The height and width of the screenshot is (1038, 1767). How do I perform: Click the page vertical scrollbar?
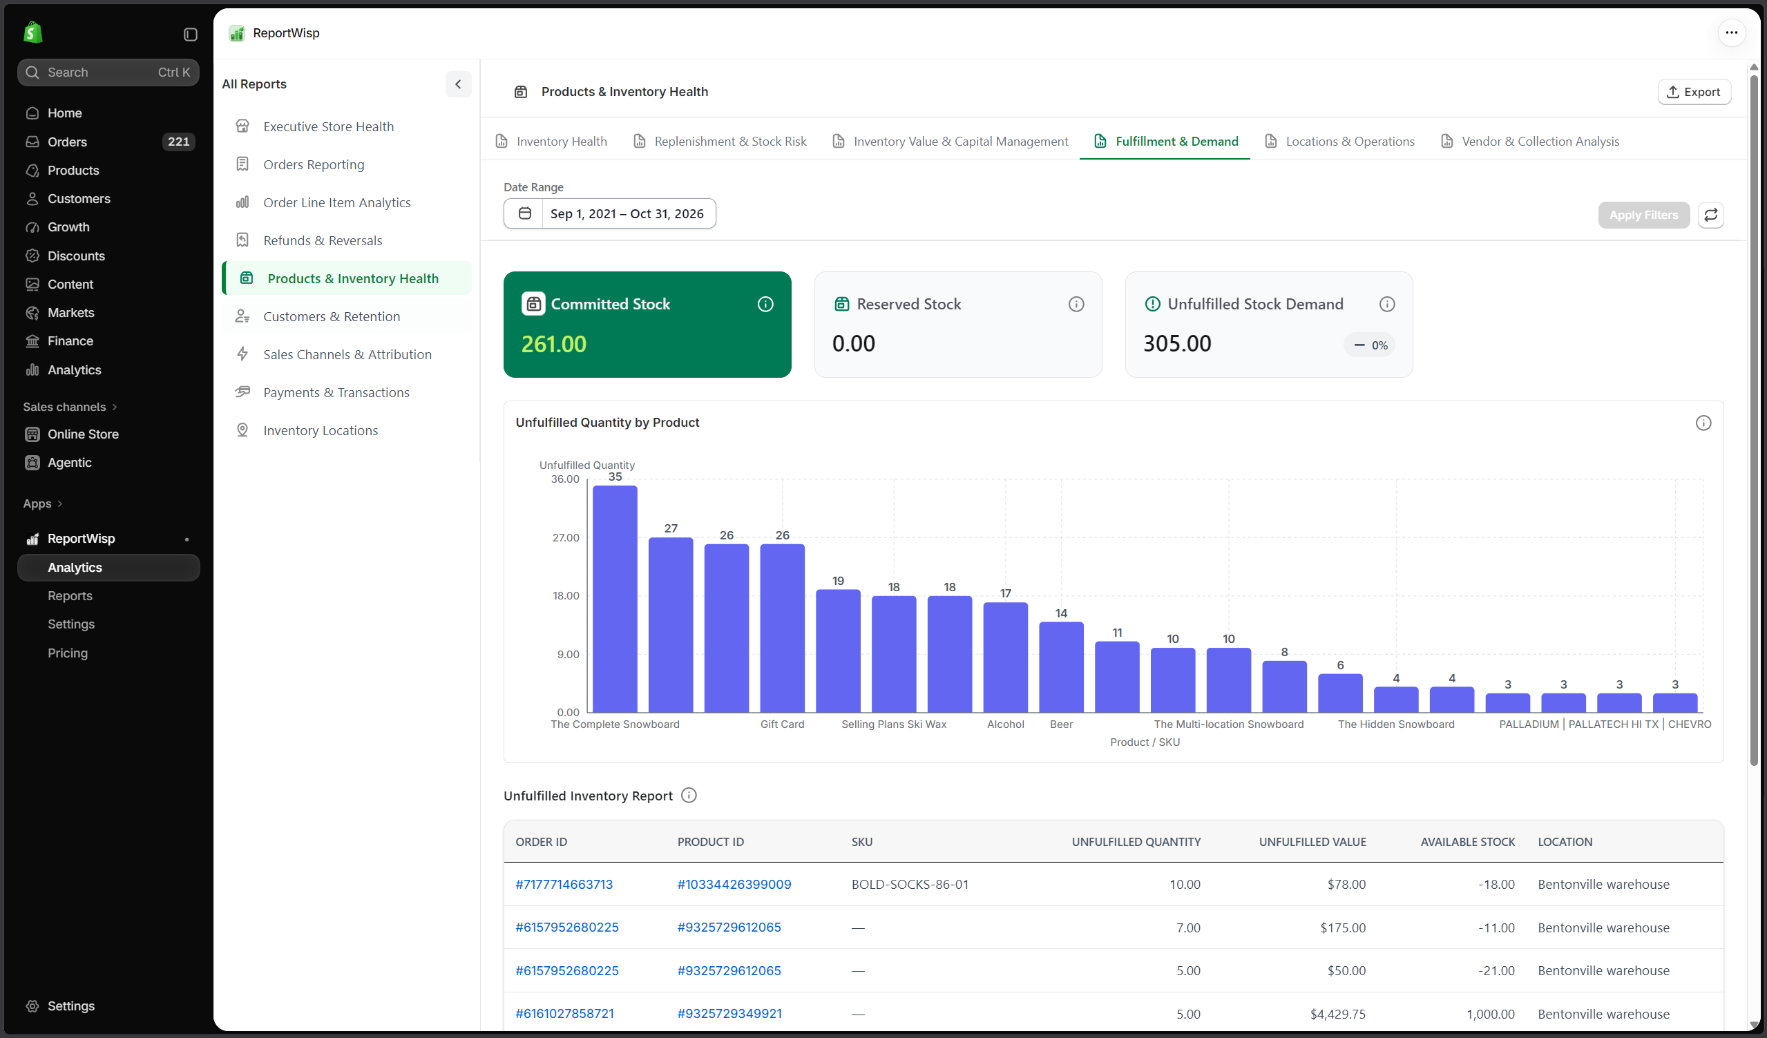(x=1754, y=421)
